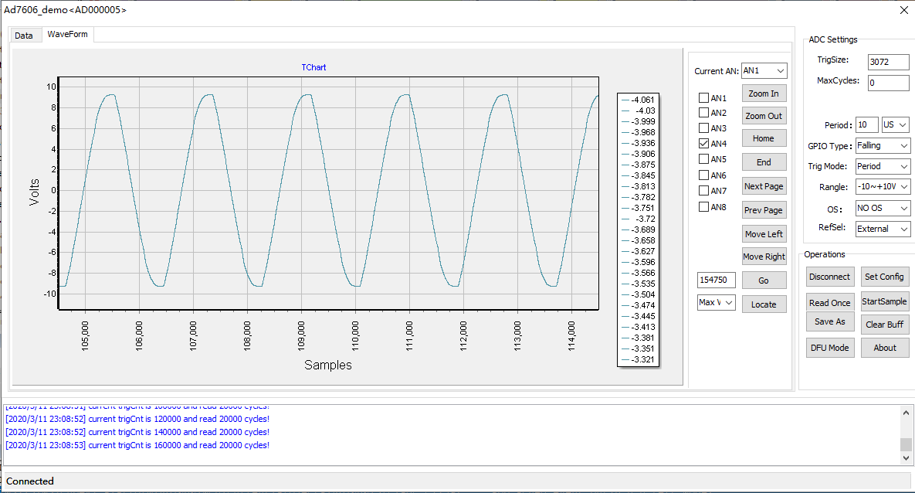Click the log line with trigCnt 160000
The height and width of the screenshot is (493, 915).
(x=137, y=445)
